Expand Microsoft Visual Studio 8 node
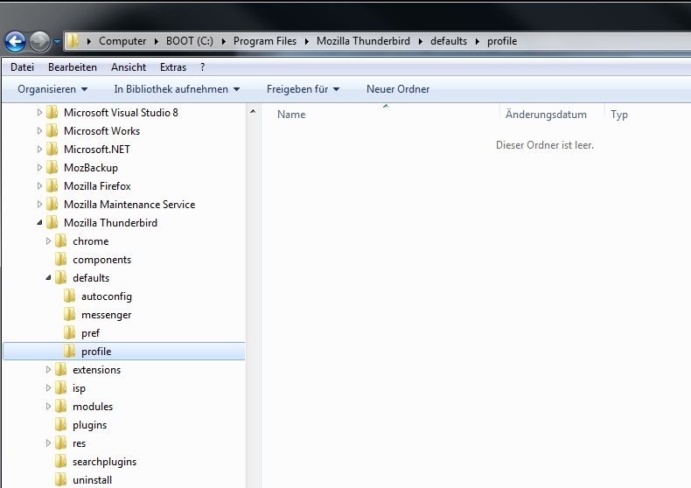Viewport: 691px width, 488px height. point(39,113)
